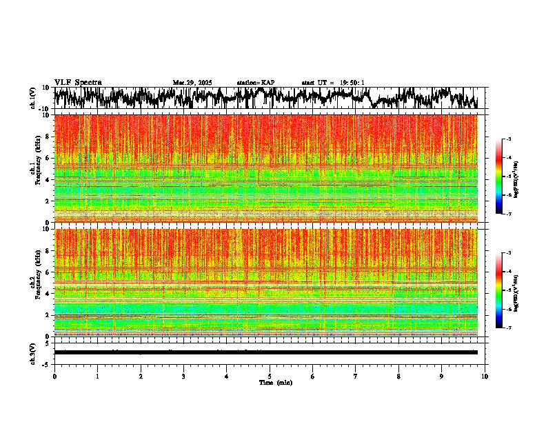Click the ch.1 color bar label log(PSD)

point(516,180)
